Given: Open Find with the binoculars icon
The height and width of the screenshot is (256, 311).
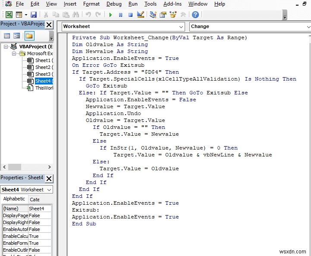Looking at the screenshot, I should 76,15.
